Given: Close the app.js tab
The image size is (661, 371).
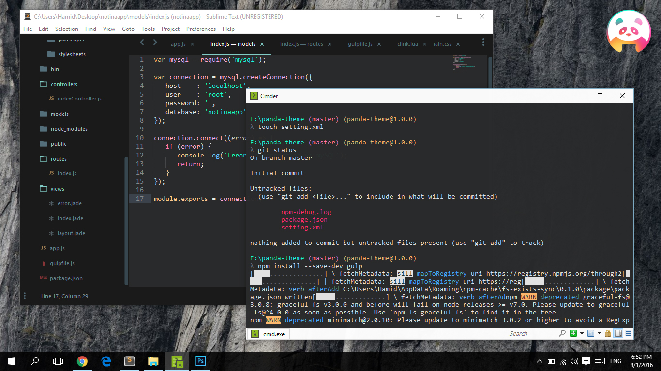Looking at the screenshot, I should click(192, 44).
